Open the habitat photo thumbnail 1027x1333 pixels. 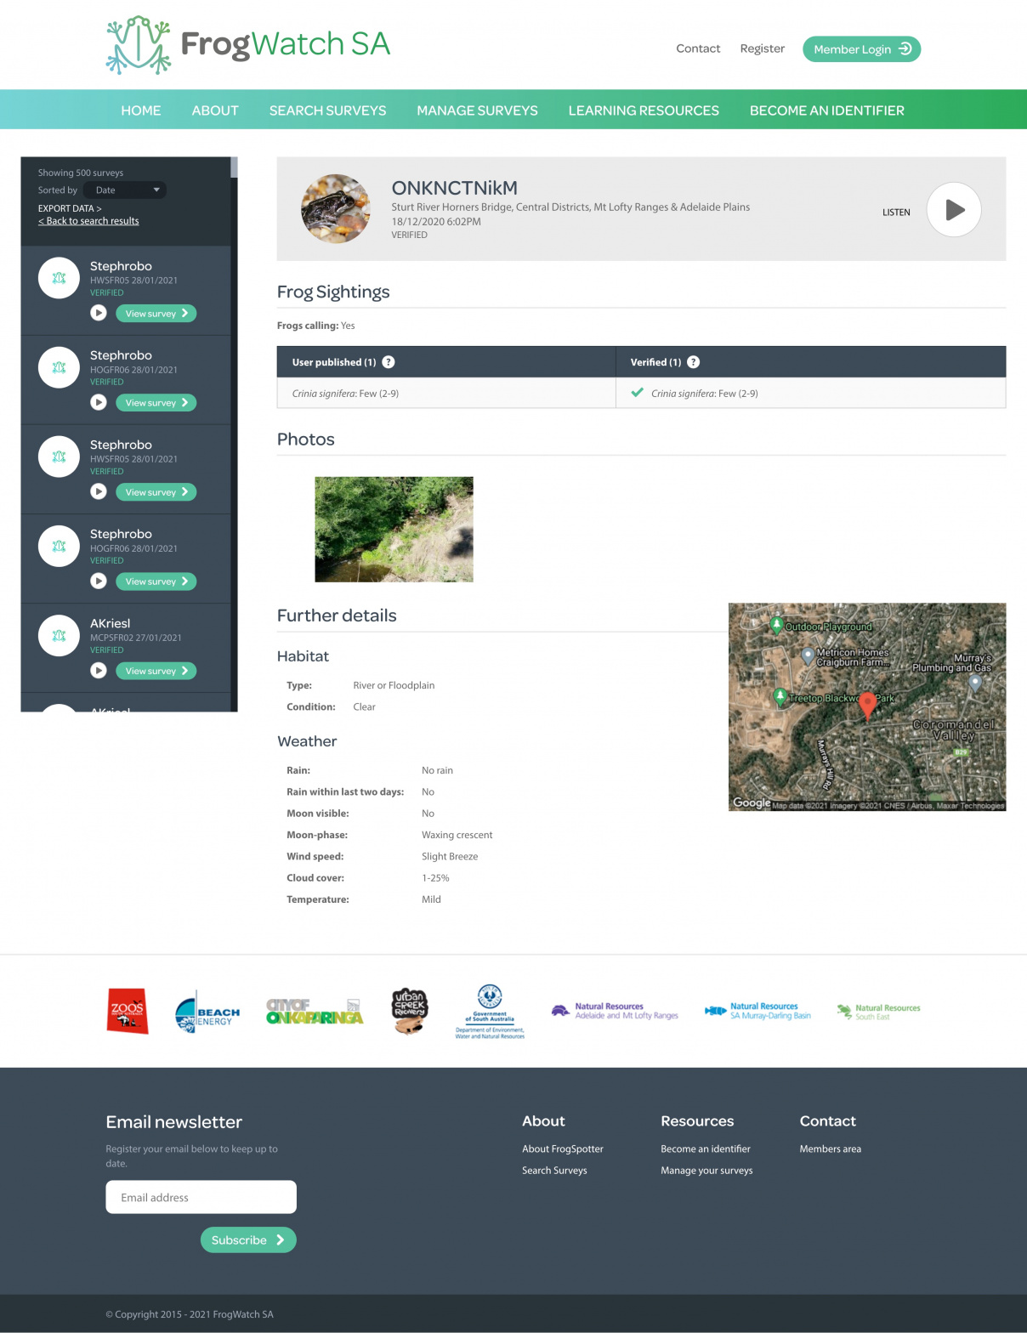[x=394, y=530]
